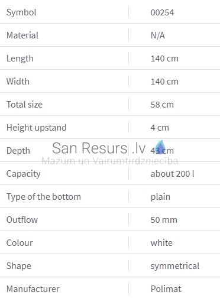
Task: Click the Manufacturer row label
Action: 33,289
